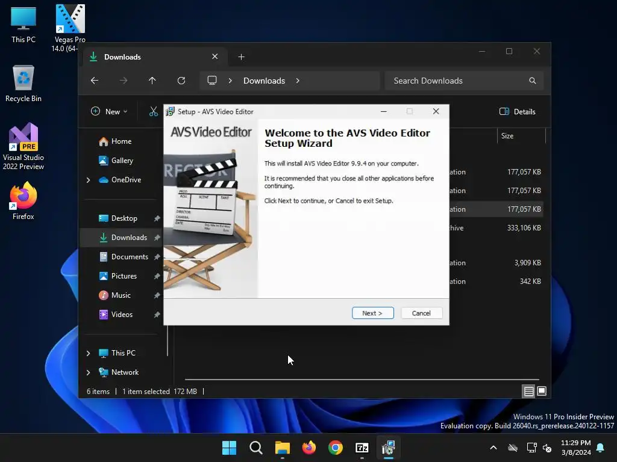This screenshot has height=462, width=617.
Task: Launch Visual Studio 2022 Preview shortcut
Action: [23, 147]
